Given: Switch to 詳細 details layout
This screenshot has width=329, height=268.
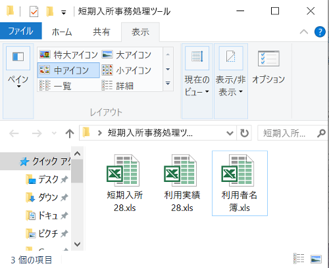Looking at the screenshot, I should point(126,85).
